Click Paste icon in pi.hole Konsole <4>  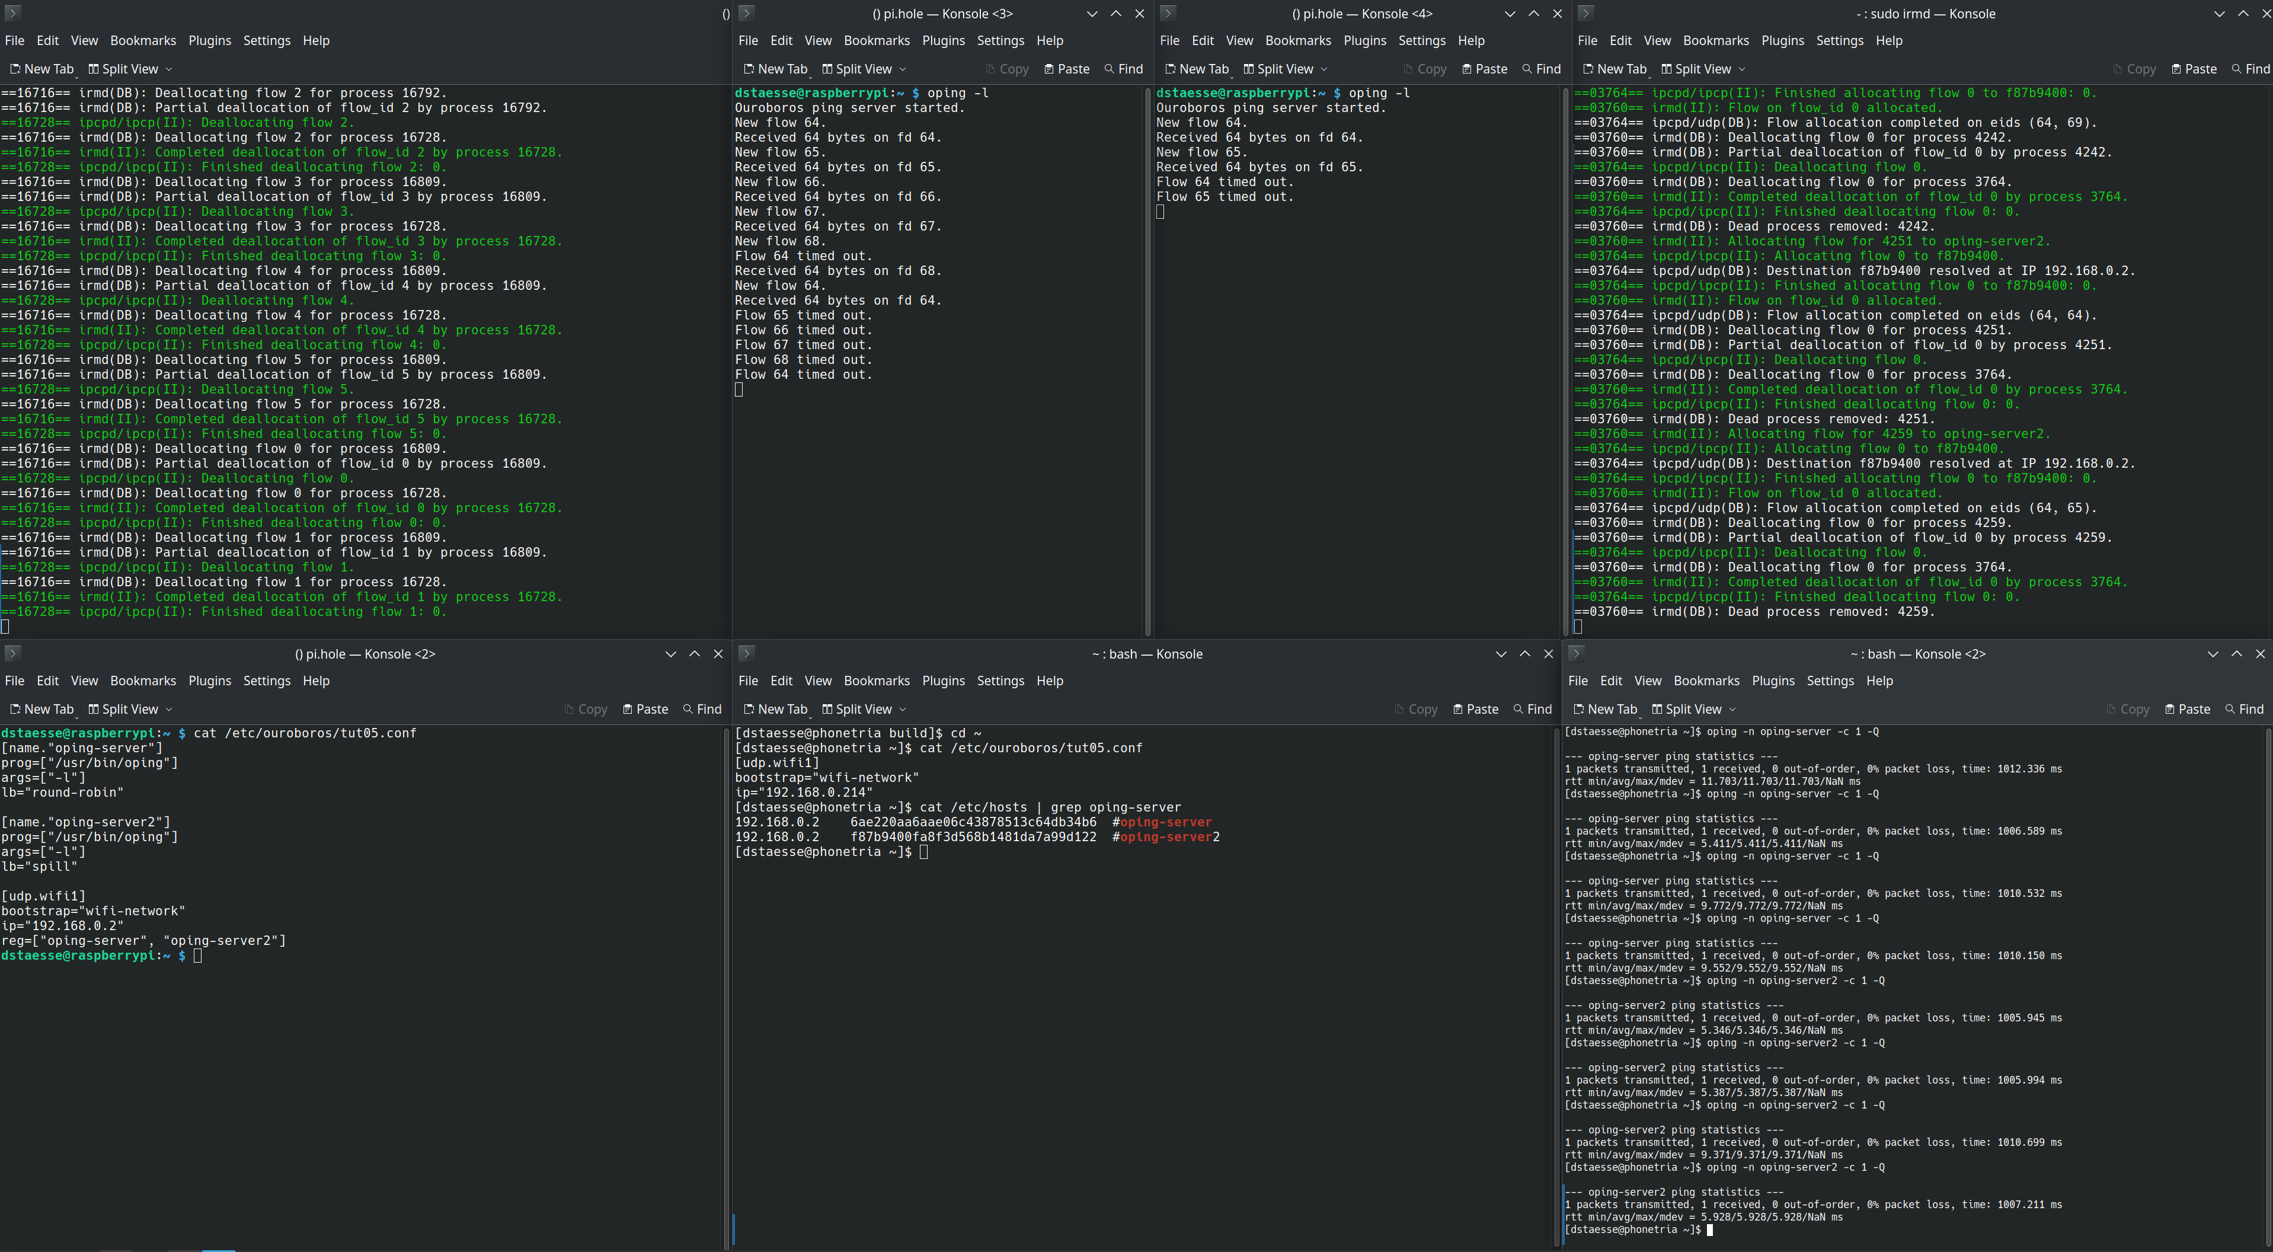click(x=1466, y=69)
